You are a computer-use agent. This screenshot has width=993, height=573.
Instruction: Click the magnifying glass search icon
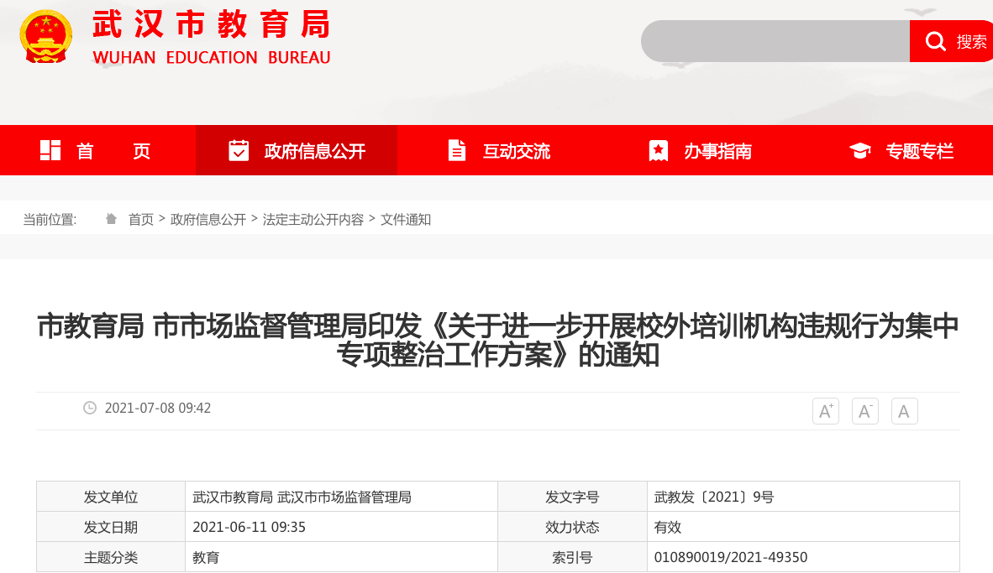coord(935,41)
